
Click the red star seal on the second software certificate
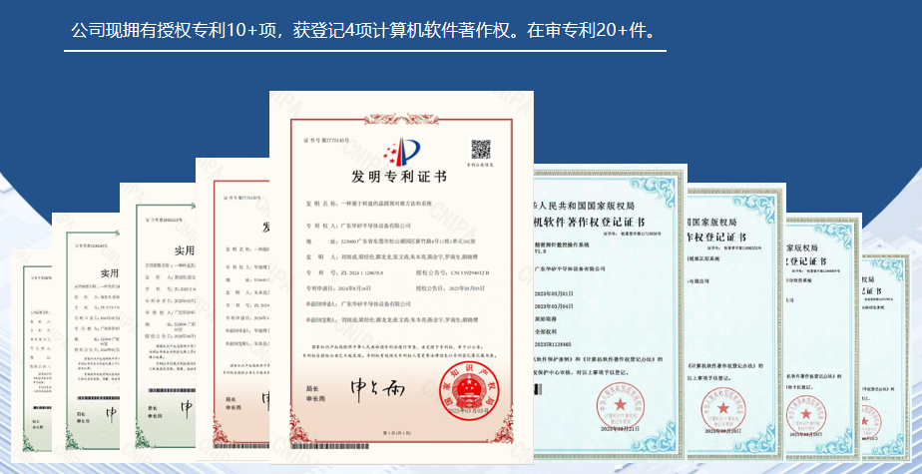722,408
